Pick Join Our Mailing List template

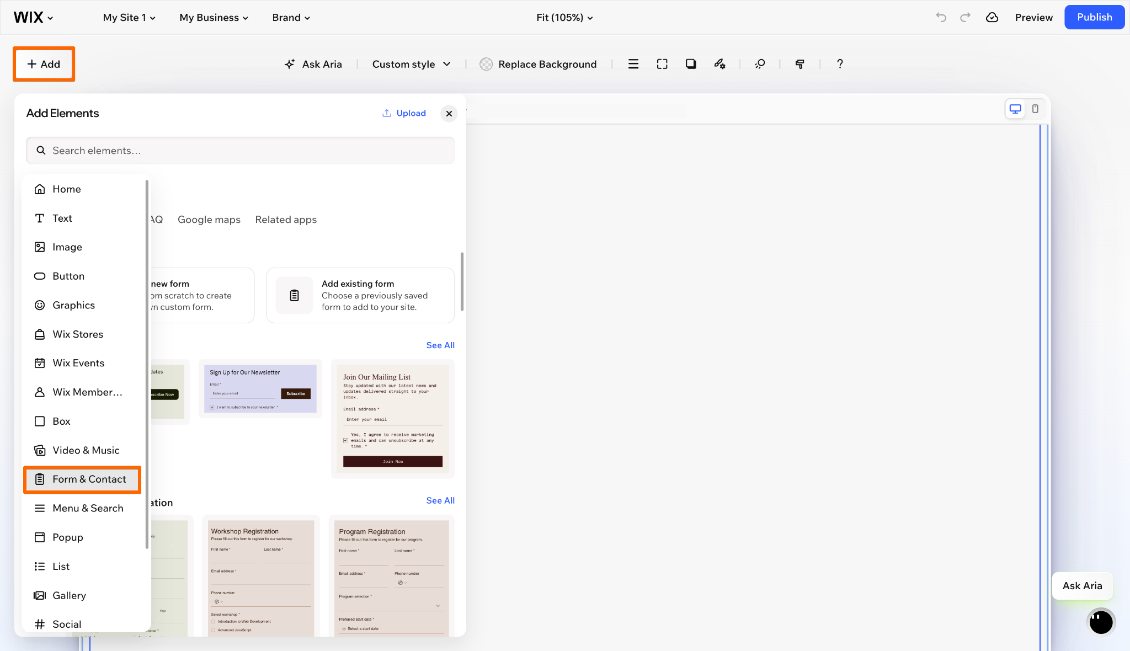point(393,418)
